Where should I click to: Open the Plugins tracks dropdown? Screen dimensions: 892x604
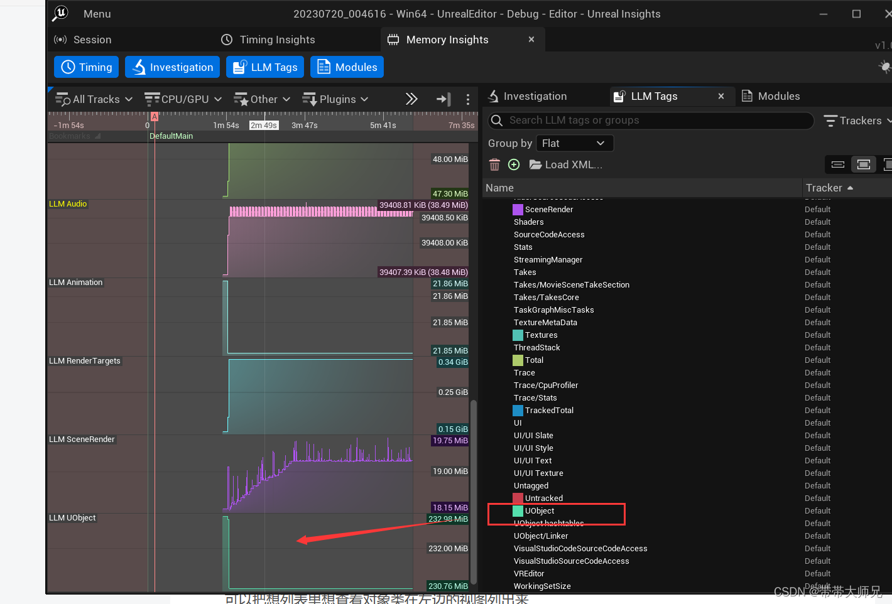click(335, 99)
